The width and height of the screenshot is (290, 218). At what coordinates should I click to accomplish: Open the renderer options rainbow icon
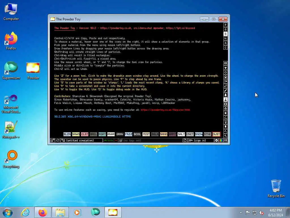tap(221, 141)
